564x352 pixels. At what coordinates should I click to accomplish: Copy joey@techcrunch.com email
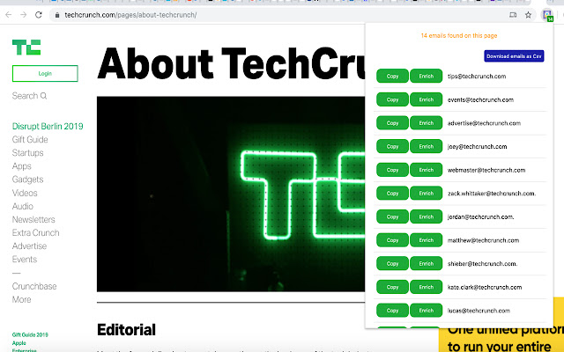pyautogui.click(x=392, y=147)
